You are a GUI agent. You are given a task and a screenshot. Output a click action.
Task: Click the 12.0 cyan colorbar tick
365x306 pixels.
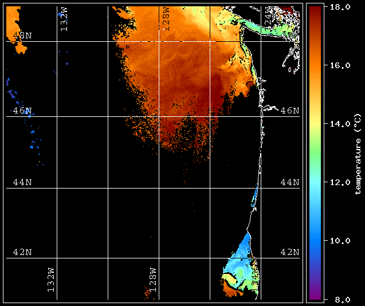pyautogui.click(x=340, y=182)
